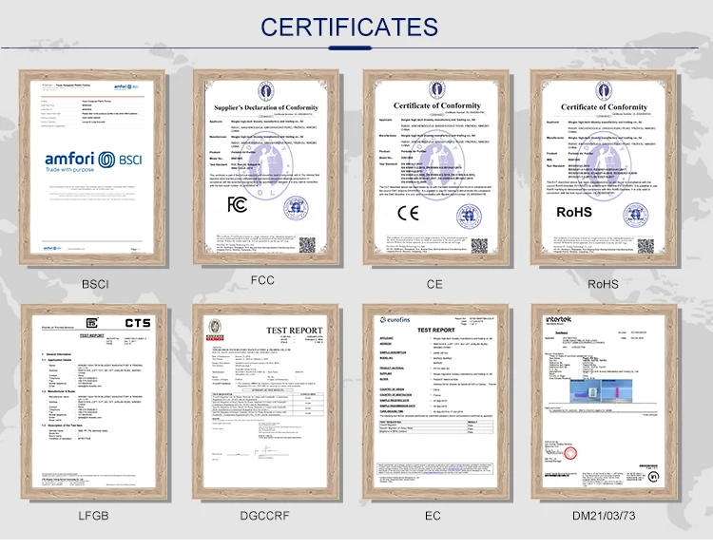Click the CE mark symbol
Image resolution: width=713 pixels, height=549 pixels.
pos(408,213)
